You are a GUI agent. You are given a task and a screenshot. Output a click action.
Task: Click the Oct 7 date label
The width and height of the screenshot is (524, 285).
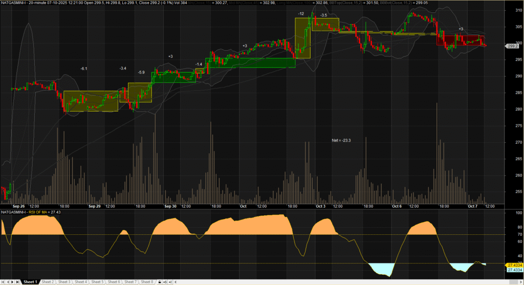point(472,207)
